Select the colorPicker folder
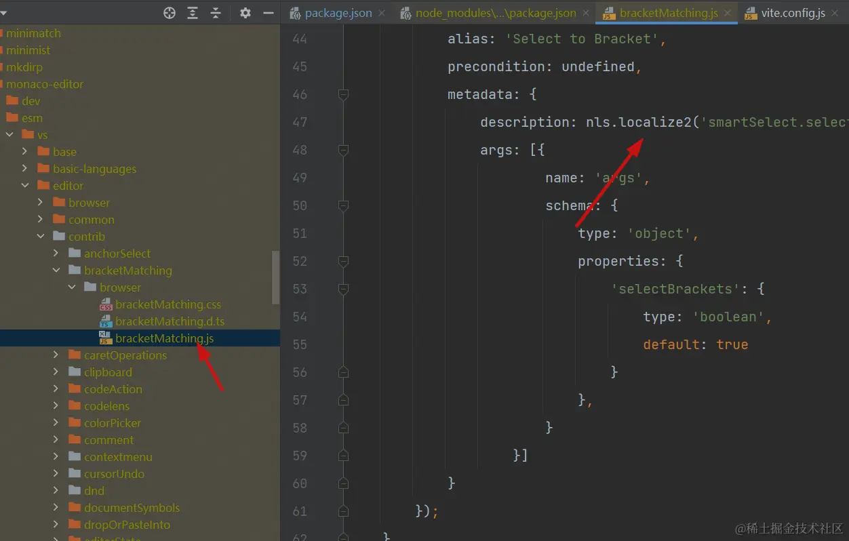 click(113, 423)
